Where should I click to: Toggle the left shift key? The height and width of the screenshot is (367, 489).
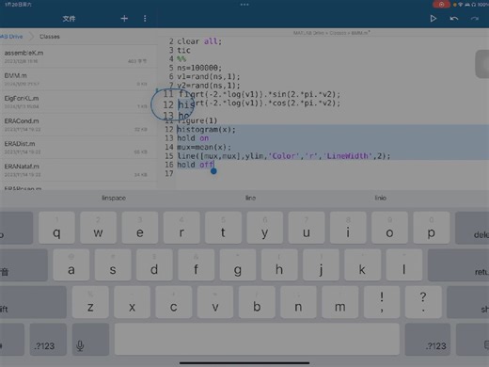tap(33, 302)
